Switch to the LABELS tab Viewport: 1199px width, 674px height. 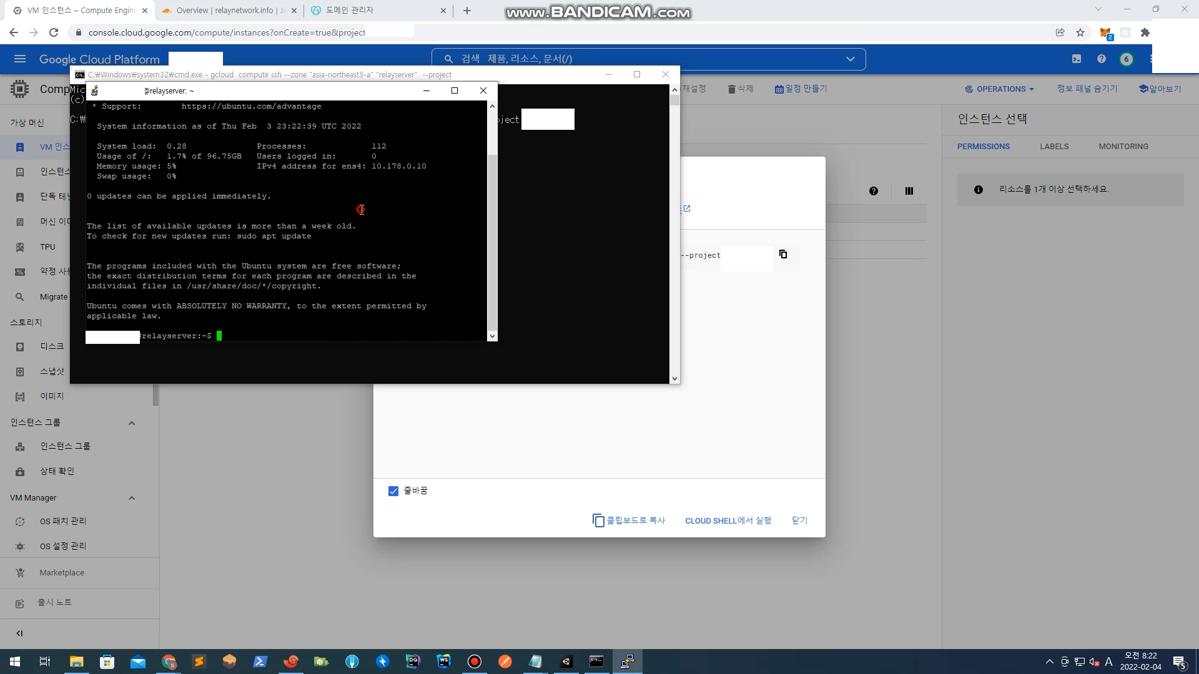pyautogui.click(x=1054, y=147)
